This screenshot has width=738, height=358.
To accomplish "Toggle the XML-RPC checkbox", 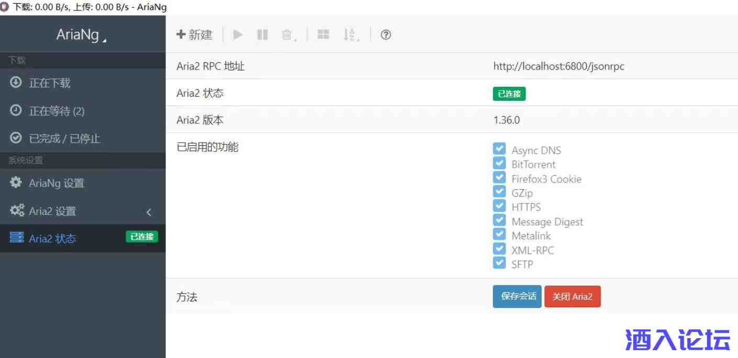I will click(x=499, y=249).
